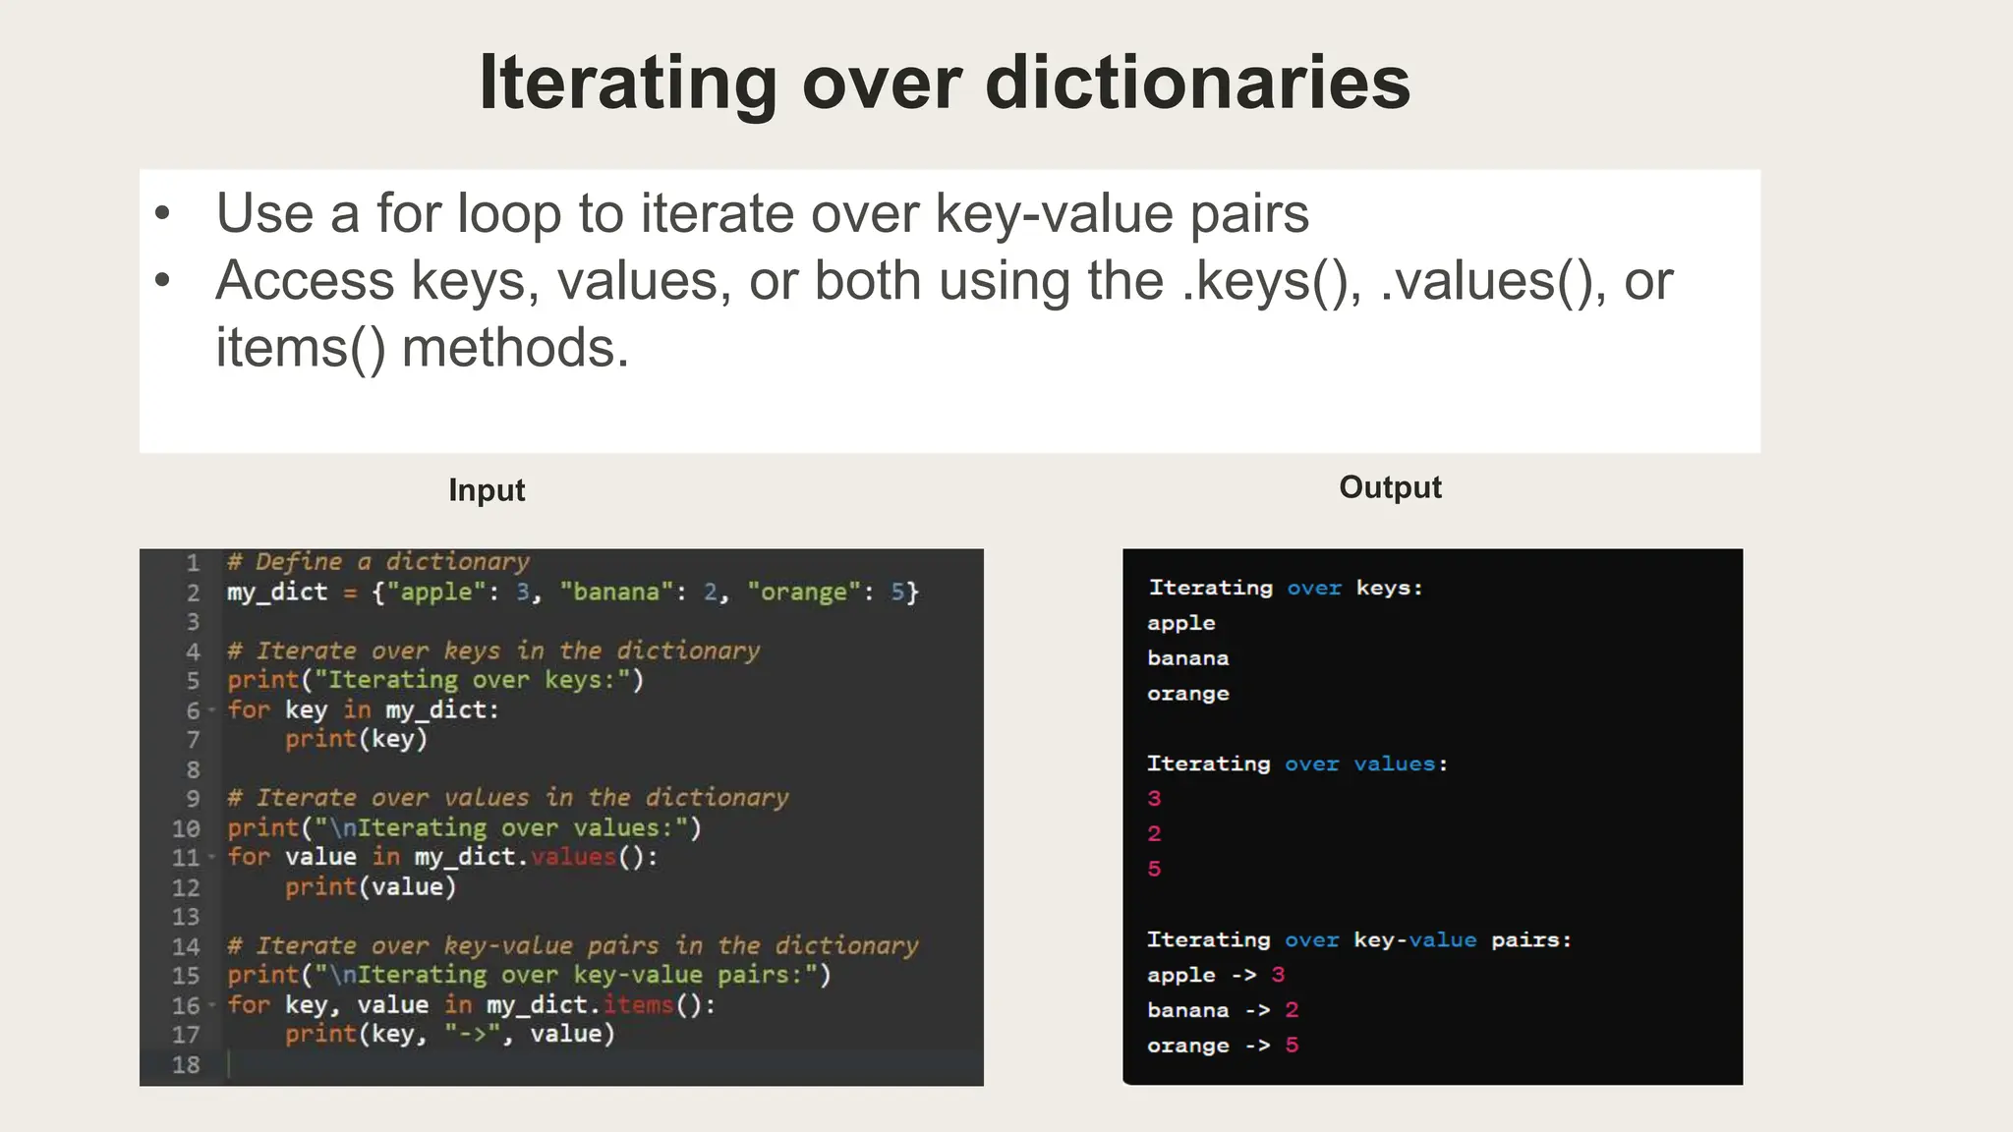Click the 'Input' label above the code

[x=487, y=490]
